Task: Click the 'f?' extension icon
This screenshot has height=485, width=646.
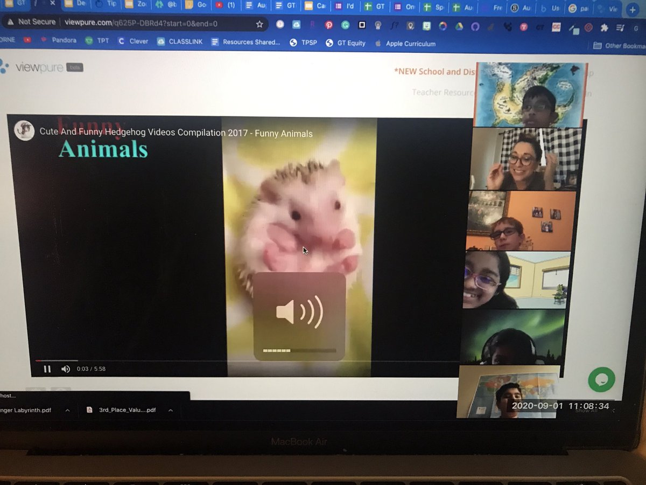Action: [394, 25]
